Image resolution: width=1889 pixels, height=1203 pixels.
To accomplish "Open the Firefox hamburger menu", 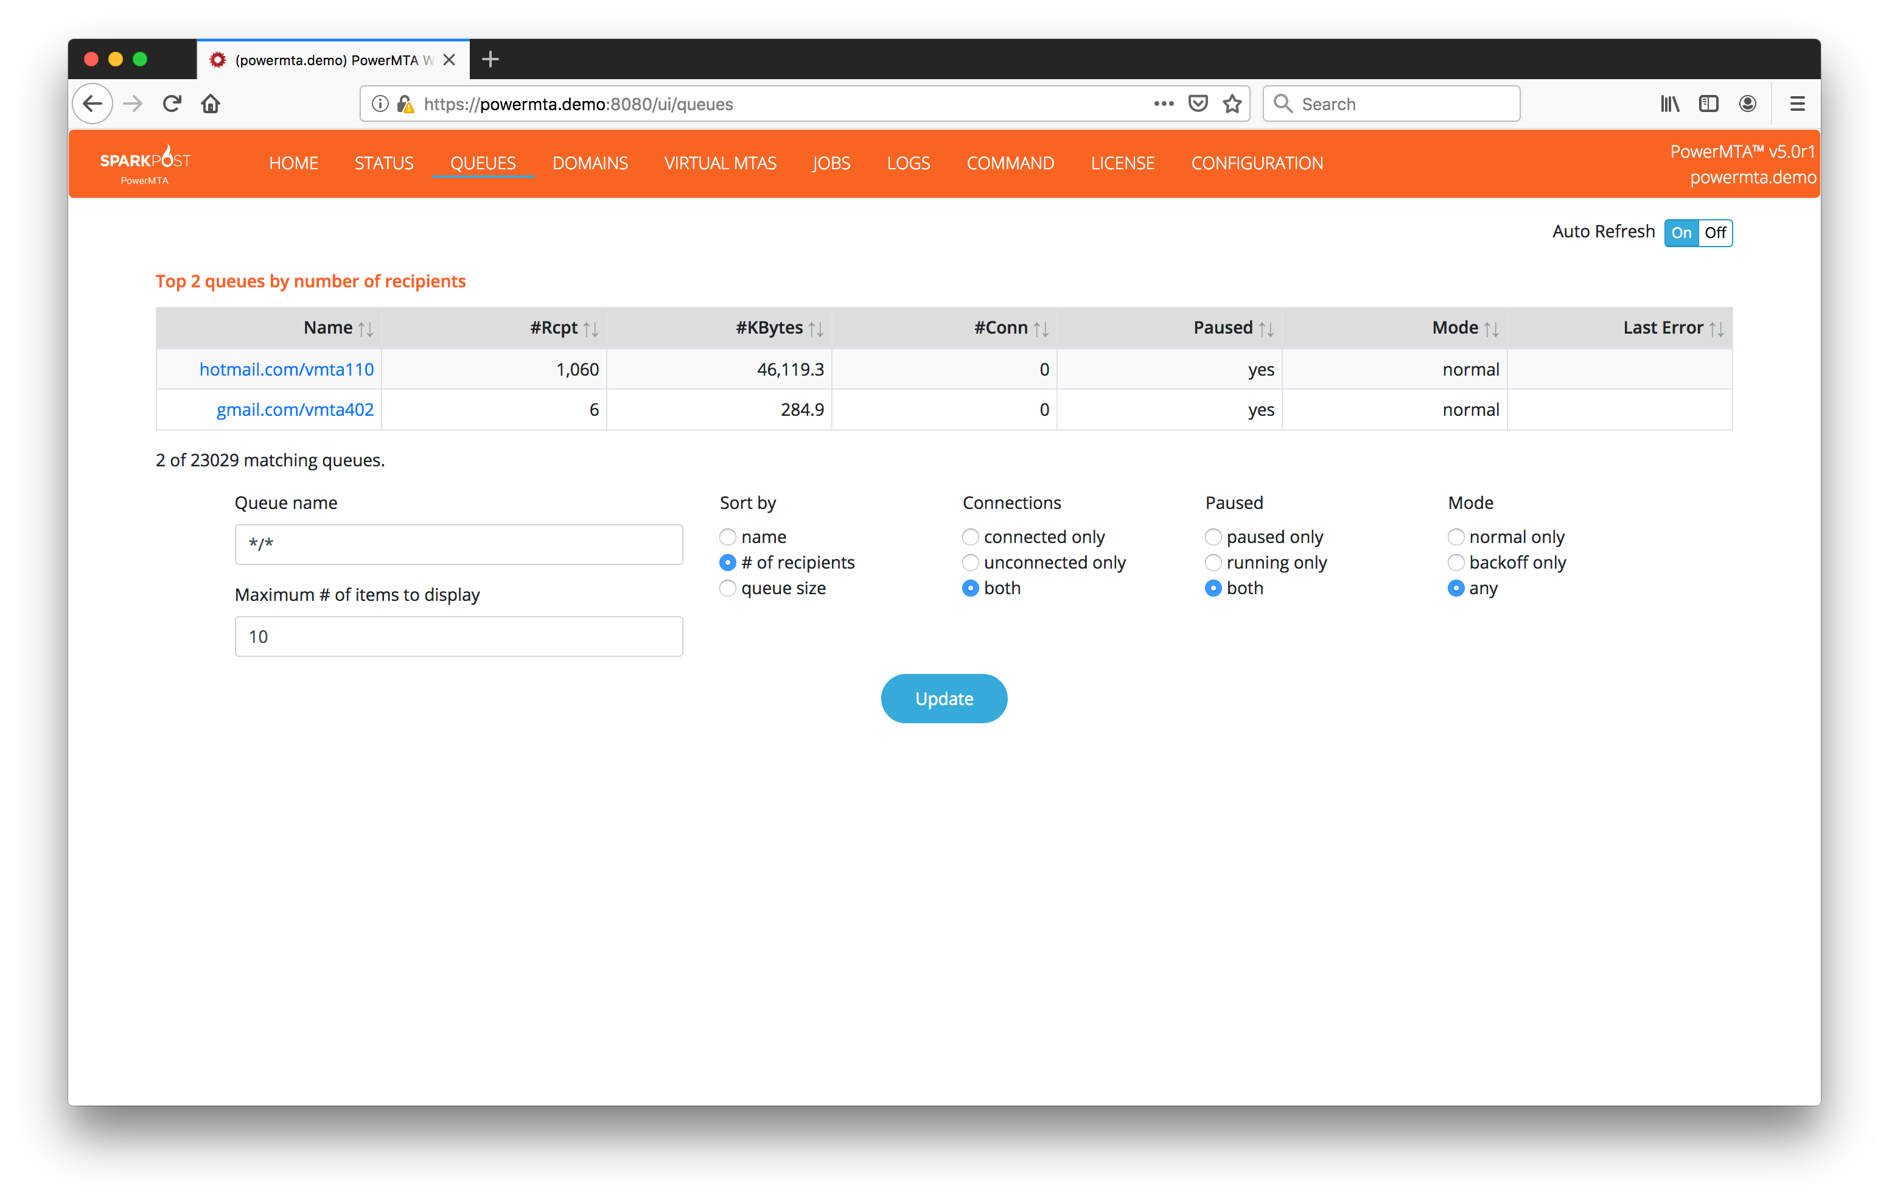I will [x=1796, y=103].
